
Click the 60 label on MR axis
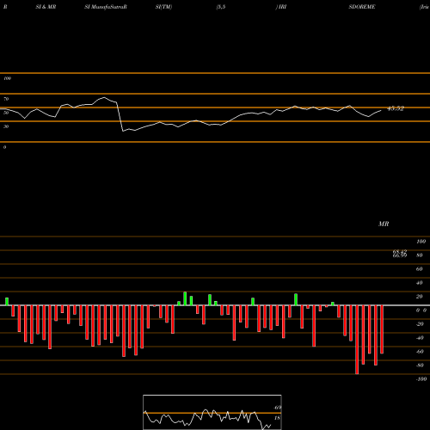pos(420,269)
